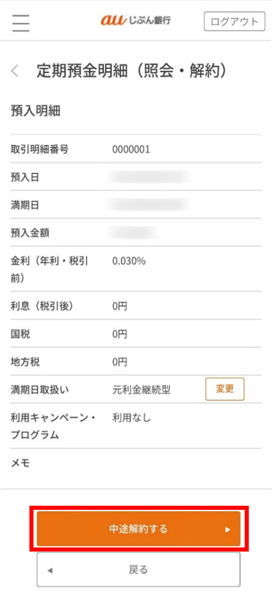Click 変更 button for 満期日取扱い
Viewport: 272px width, 607px height.
tap(225, 389)
